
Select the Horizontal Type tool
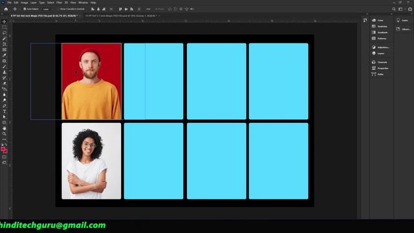pyautogui.click(x=5, y=111)
